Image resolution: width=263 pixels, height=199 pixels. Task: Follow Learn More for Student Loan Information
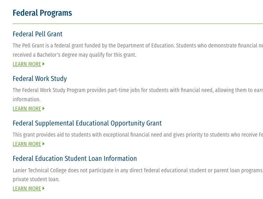tap(27, 188)
